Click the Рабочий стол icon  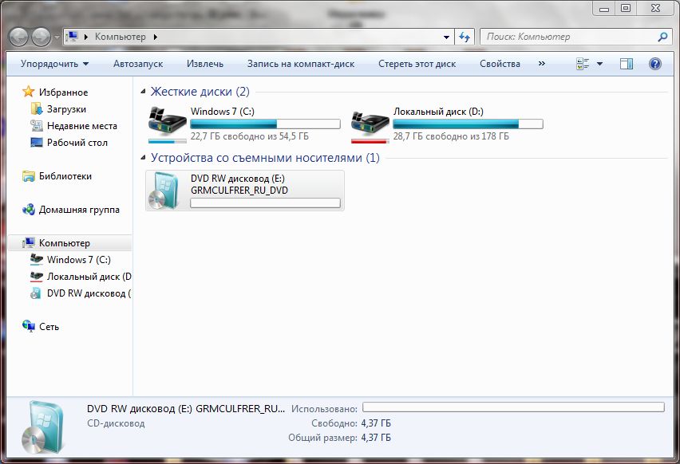point(37,143)
